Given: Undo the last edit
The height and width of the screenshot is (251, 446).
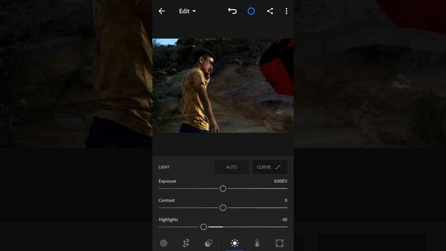Looking at the screenshot, I should tap(232, 11).
